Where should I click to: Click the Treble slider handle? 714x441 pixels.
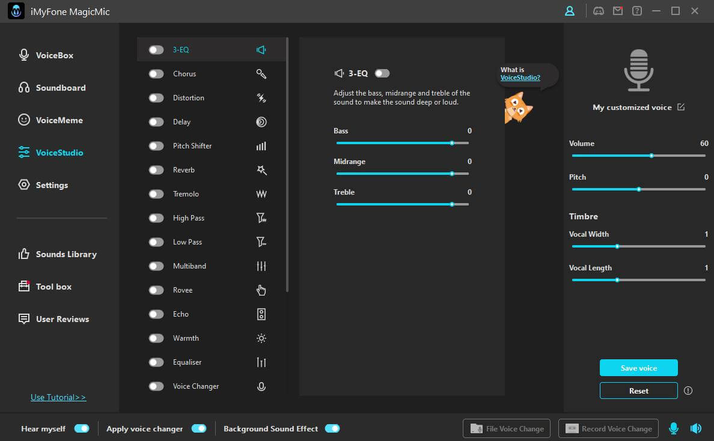452,204
